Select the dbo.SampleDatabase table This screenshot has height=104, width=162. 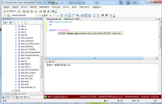[30, 55]
